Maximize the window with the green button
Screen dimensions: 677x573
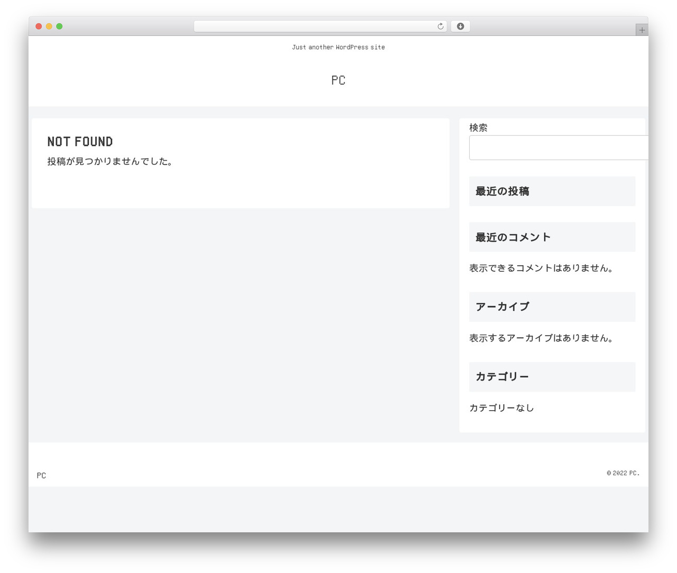click(x=59, y=26)
